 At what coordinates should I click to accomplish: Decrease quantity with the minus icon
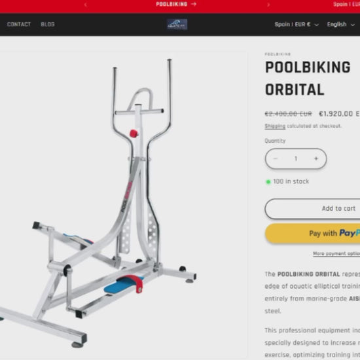(276, 158)
